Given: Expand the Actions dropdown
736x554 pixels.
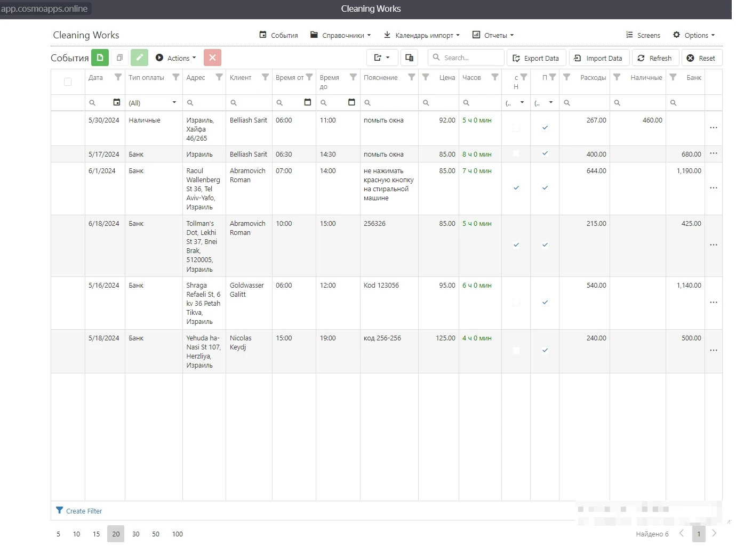Looking at the screenshot, I should click(175, 58).
